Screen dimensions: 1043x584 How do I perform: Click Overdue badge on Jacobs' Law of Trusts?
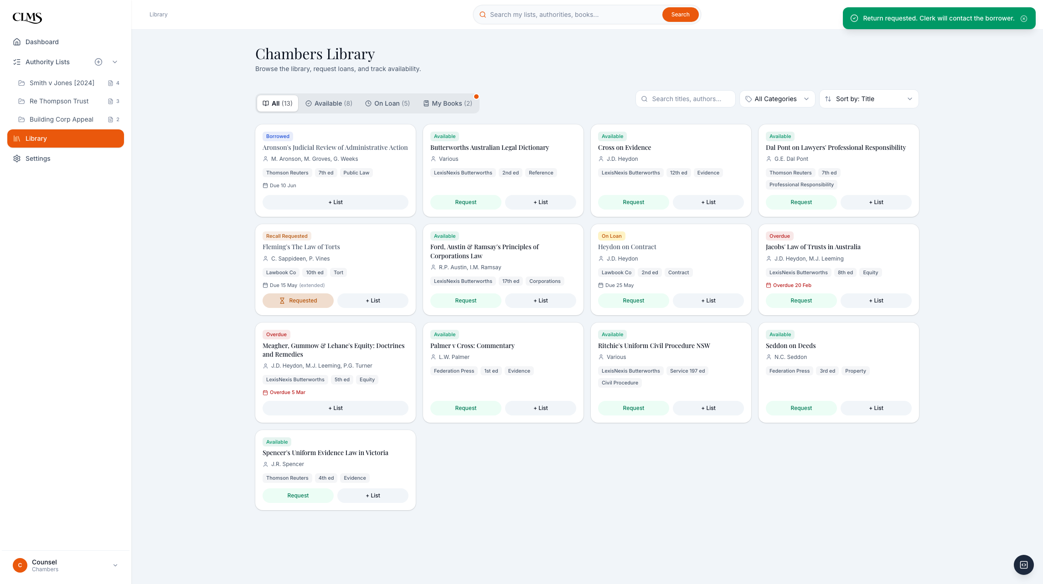tap(780, 236)
